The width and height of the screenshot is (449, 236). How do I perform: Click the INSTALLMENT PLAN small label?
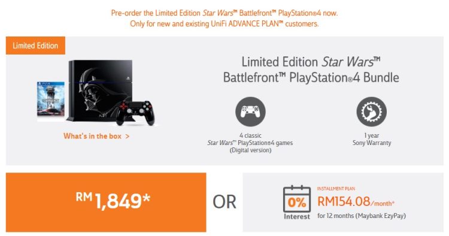tap(336, 189)
